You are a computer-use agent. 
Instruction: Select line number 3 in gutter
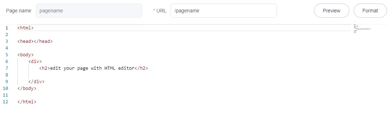tap(7, 41)
